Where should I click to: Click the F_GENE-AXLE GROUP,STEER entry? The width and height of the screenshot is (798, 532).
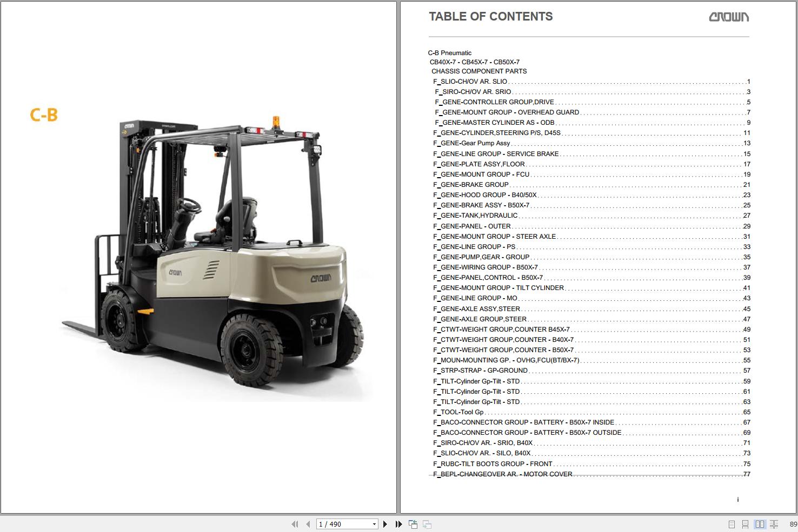591,319
